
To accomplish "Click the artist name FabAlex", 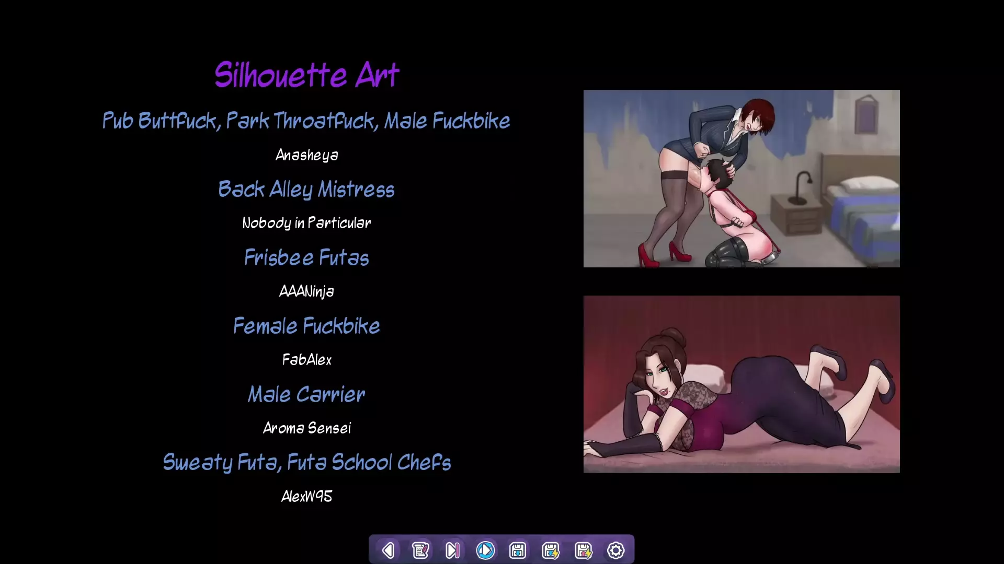I will tap(306, 360).
